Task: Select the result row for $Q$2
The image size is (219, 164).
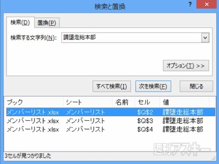Action: [111, 112]
